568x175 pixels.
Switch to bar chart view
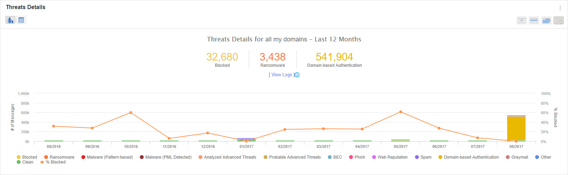pyautogui.click(x=10, y=20)
